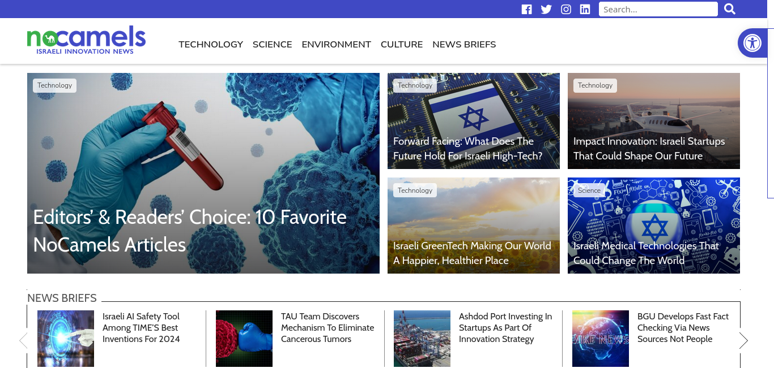Open Israeli GreenTech article card
Image resolution: width=774 pixels, height=368 pixels.
point(474,226)
